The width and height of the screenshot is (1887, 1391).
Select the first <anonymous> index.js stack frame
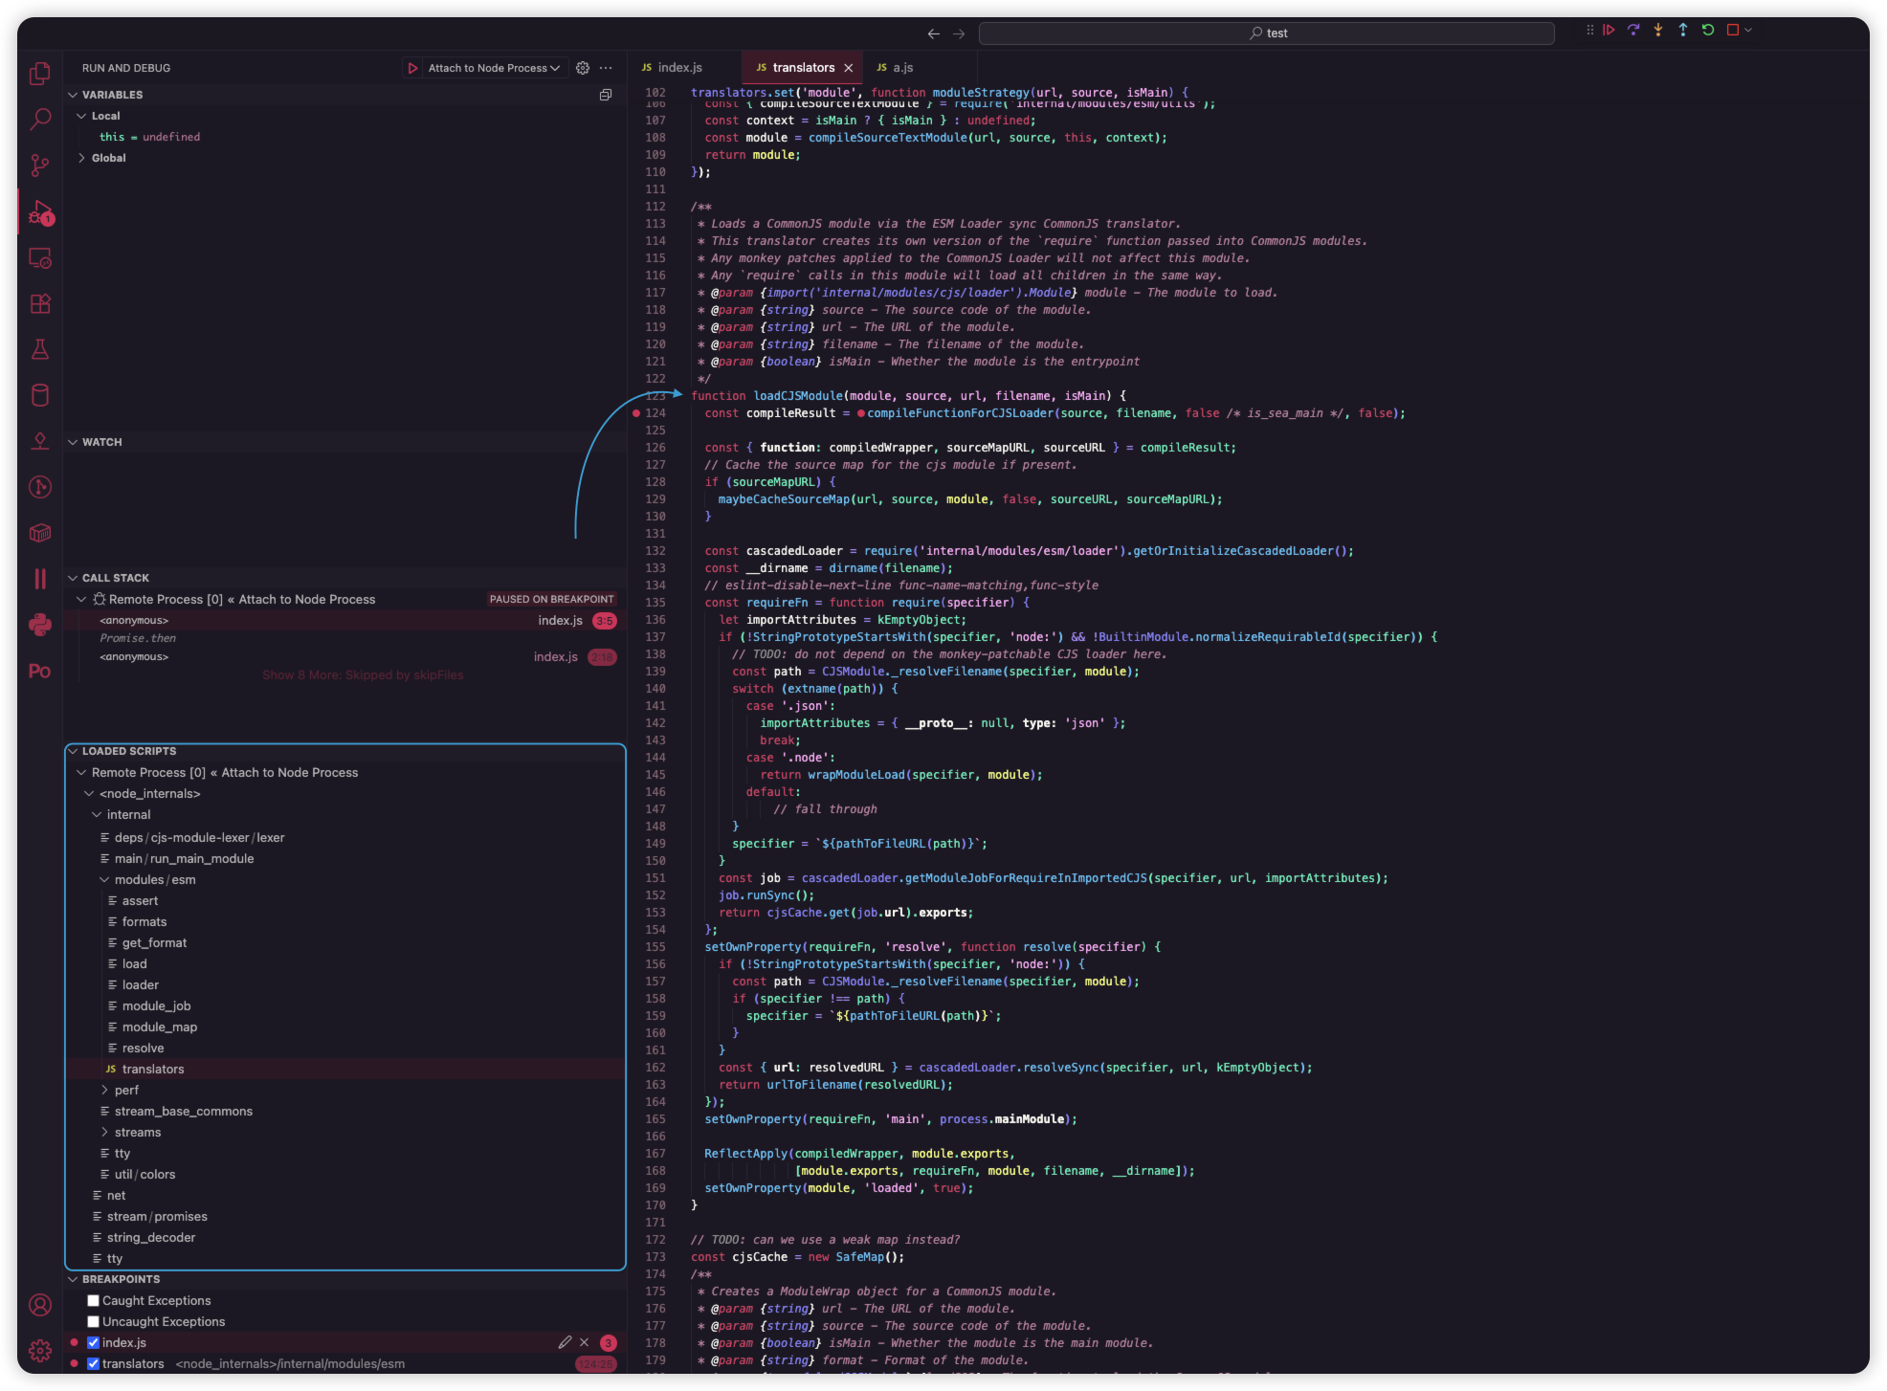point(345,620)
